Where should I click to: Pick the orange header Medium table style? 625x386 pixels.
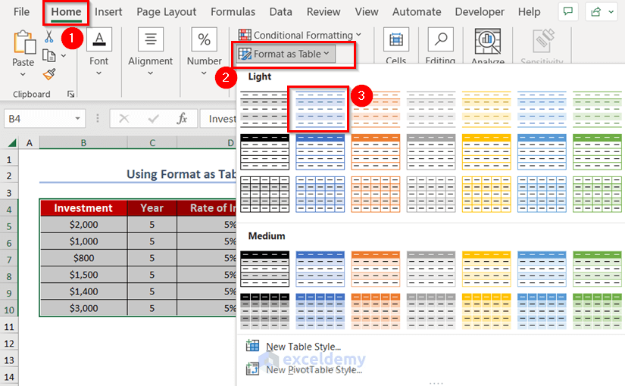click(376, 269)
